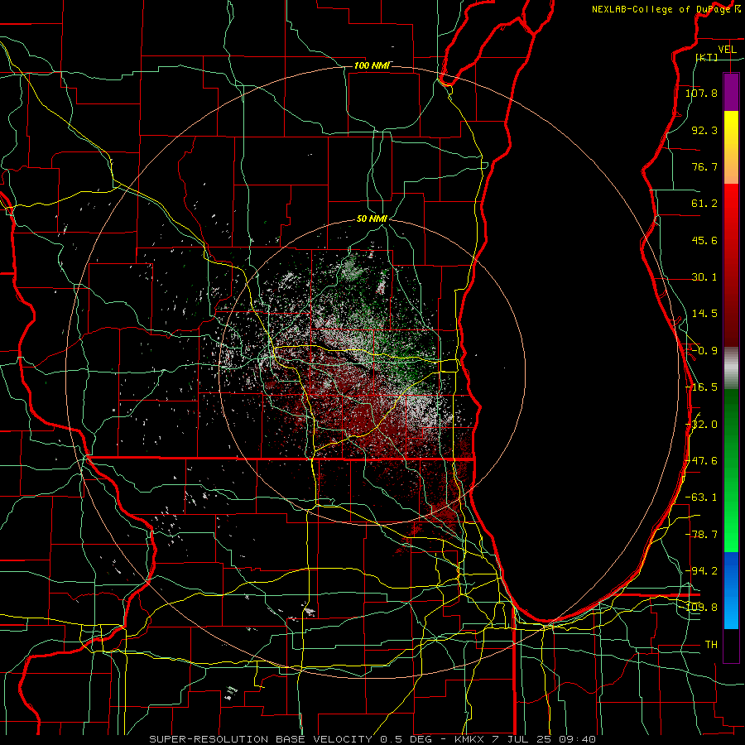This screenshot has width=745, height=745.
Task: Select the green segment of velocity color bar
Action: (x=731, y=470)
